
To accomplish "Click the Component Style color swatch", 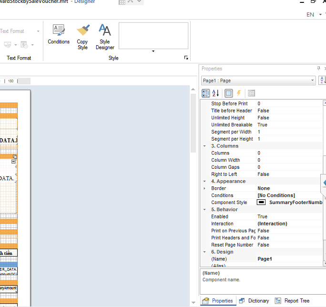I will click(x=261, y=203).
